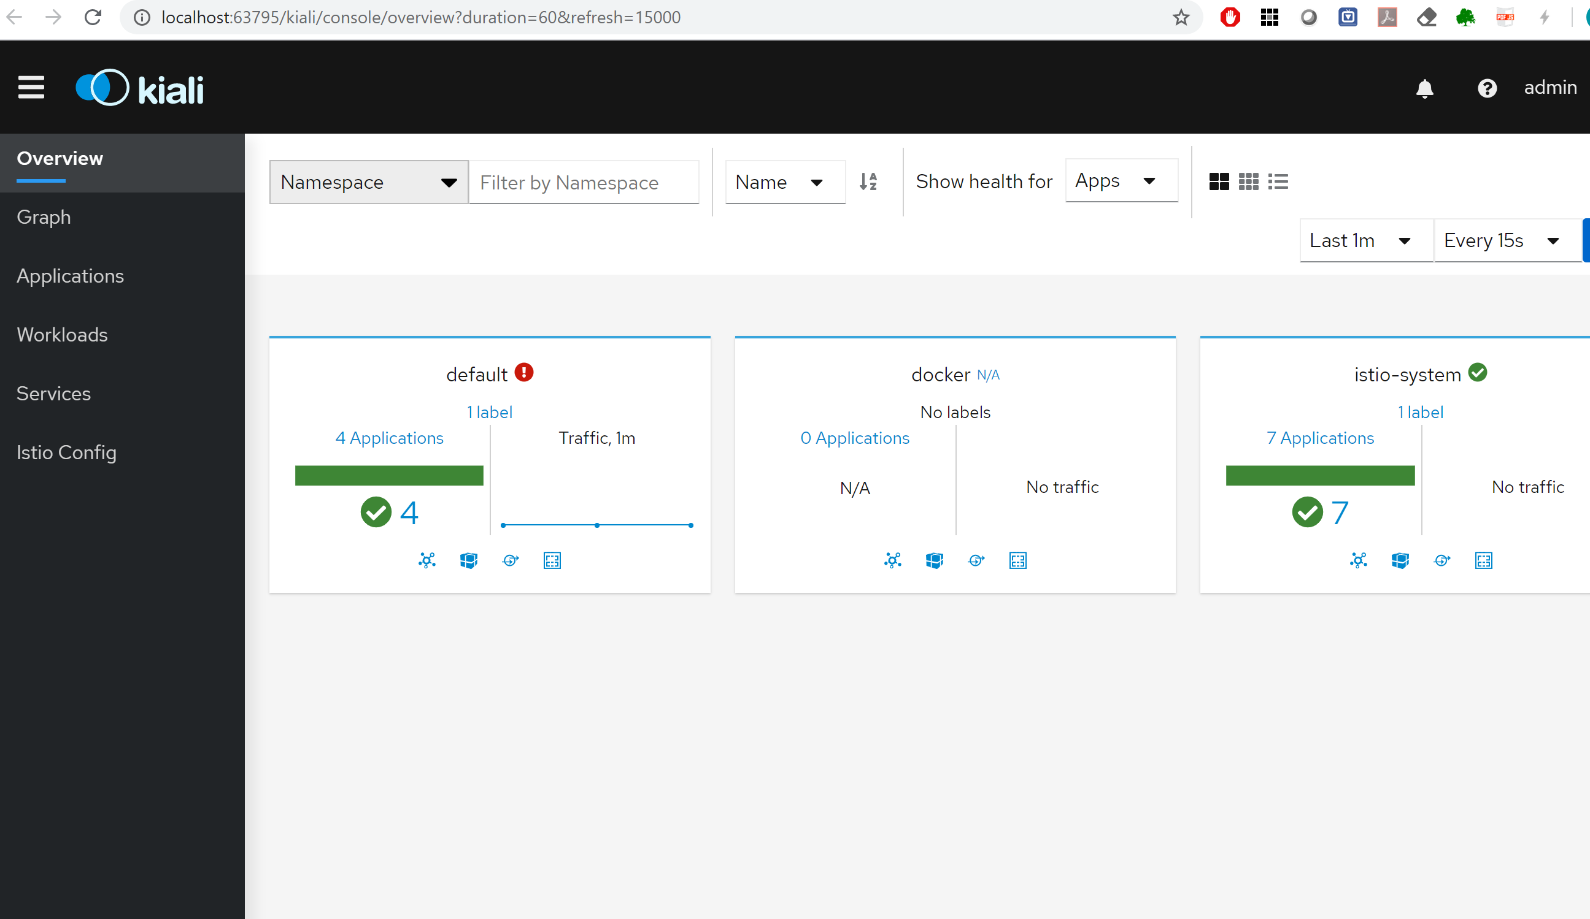The image size is (1590, 919).
Task: Focus the Filter by Namespace input
Action: pyautogui.click(x=584, y=183)
